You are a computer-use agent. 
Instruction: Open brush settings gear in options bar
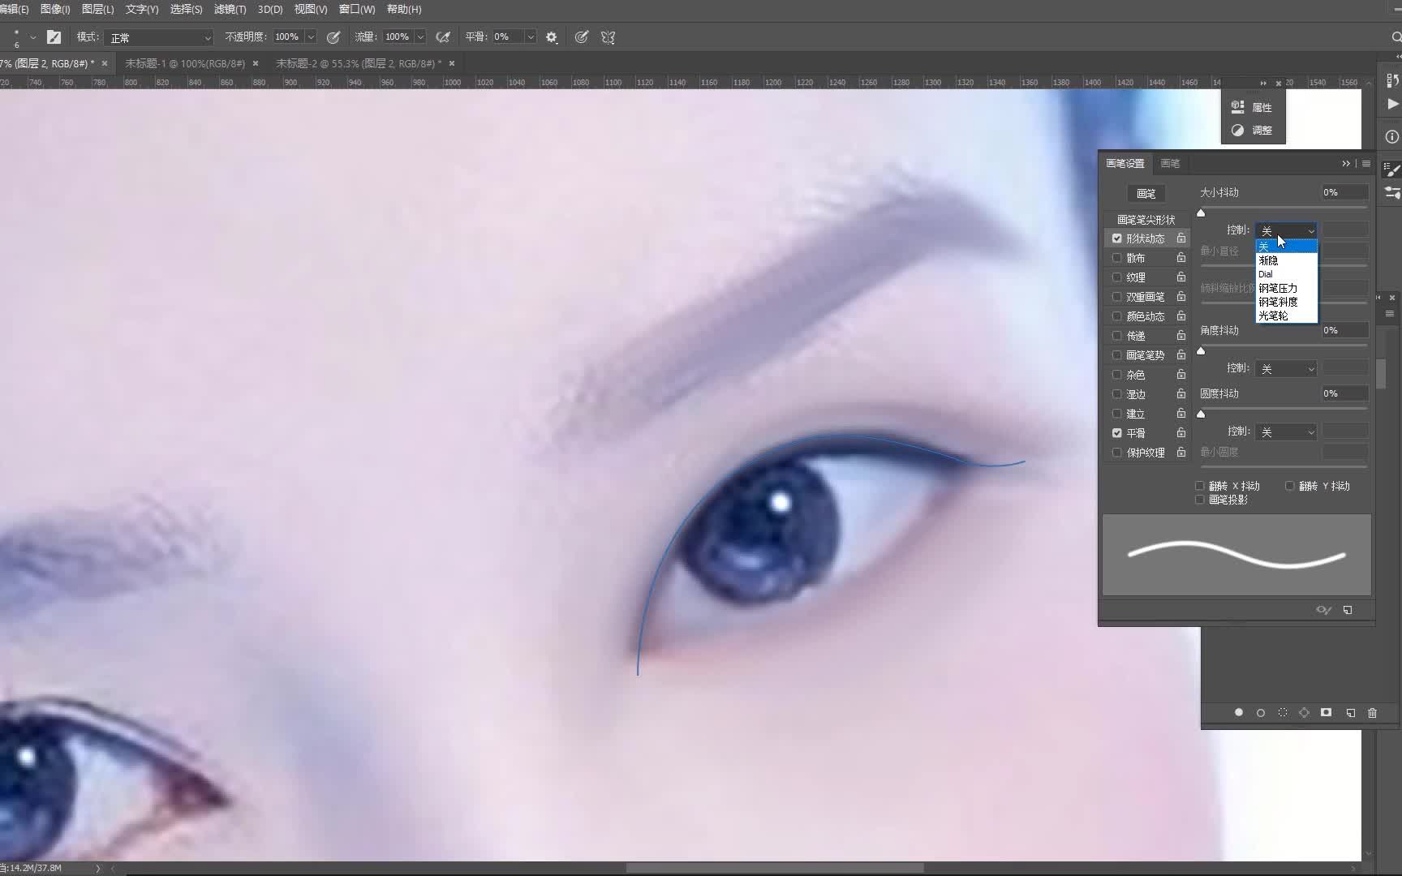pyautogui.click(x=552, y=36)
